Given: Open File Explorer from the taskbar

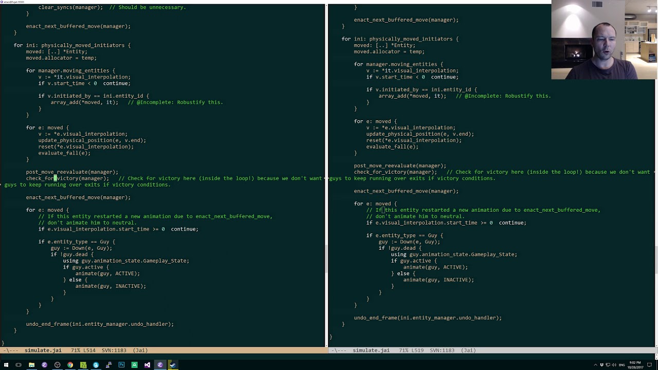Looking at the screenshot, I should [x=31, y=365].
